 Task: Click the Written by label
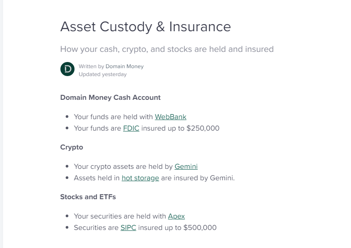pos(91,66)
